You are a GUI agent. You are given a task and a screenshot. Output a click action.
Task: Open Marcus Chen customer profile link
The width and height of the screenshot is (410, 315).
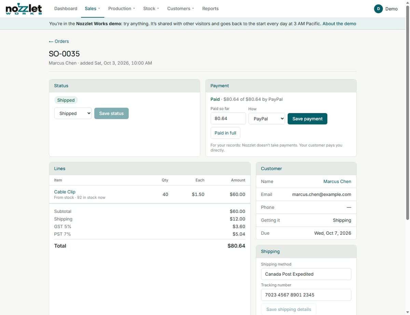337,181
